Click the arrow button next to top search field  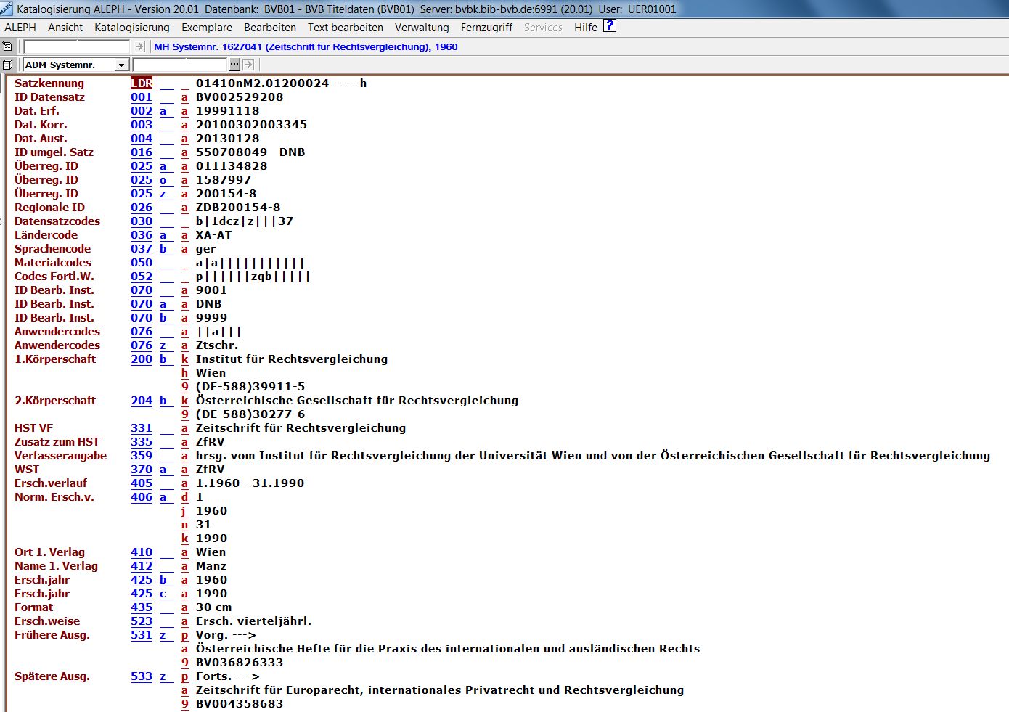(x=139, y=46)
